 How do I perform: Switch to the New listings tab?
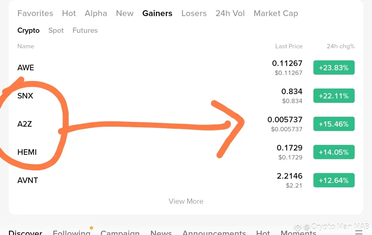pos(125,13)
